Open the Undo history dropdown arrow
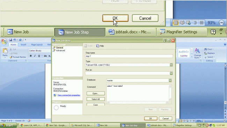This screenshot has width=227, height=128. click(x=17, y=40)
